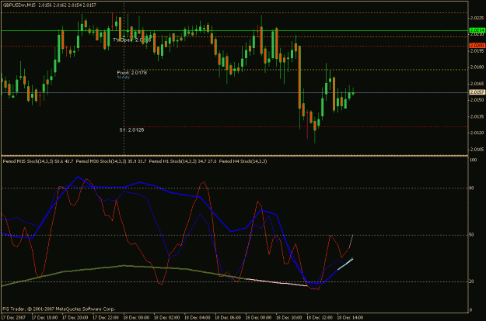Click the "Period M15 Stoch(14,3,3)" indicator label
Screen dimensions: 486x321
38,161
